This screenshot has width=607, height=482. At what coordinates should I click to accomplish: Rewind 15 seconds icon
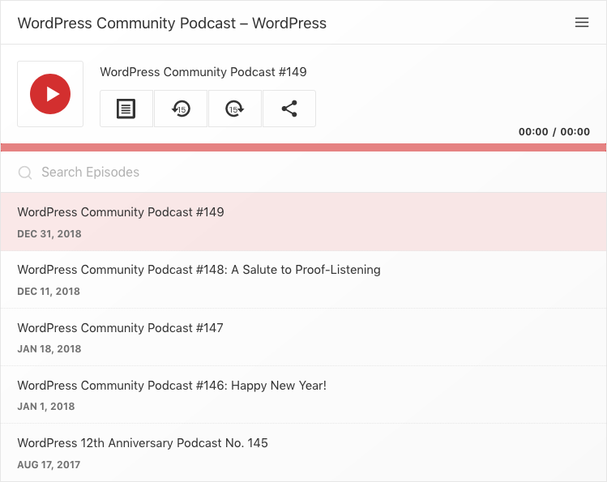[x=181, y=109]
